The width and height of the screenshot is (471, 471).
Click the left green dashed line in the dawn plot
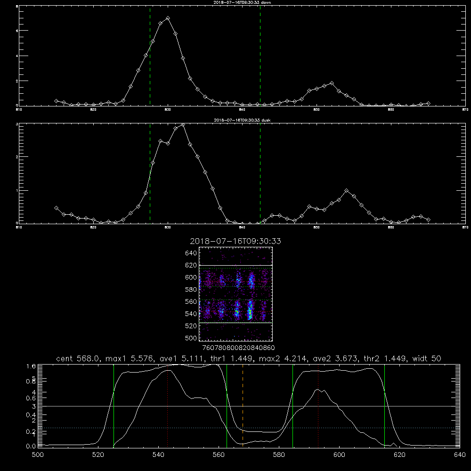(150, 56)
